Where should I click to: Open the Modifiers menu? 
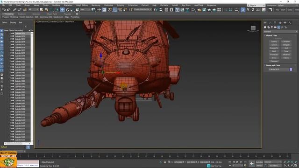click(56, 5)
